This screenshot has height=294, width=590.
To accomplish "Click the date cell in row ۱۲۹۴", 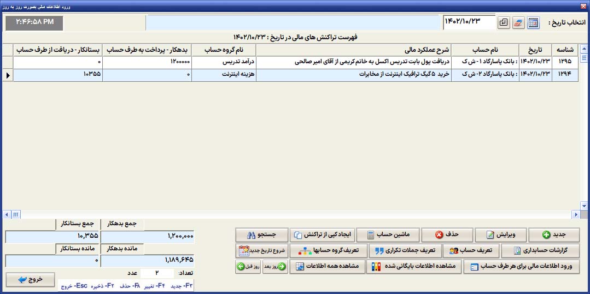I will pos(535,75).
